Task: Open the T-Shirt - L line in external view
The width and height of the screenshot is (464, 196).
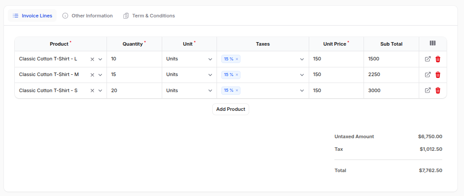Action: coord(427,59)
